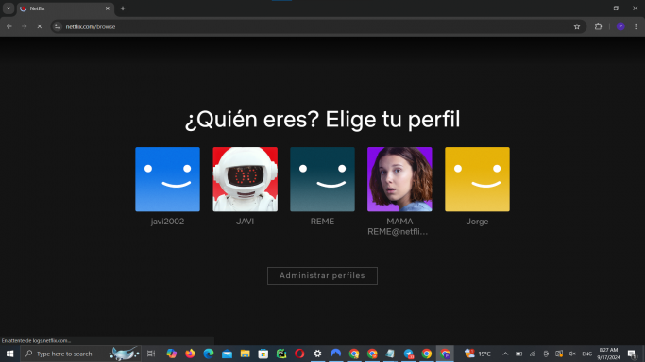Pick the REME dark teal profile

(x=323, y=179)
